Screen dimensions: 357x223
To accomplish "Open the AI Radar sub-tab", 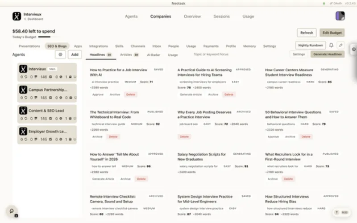I will coord(154,55).
